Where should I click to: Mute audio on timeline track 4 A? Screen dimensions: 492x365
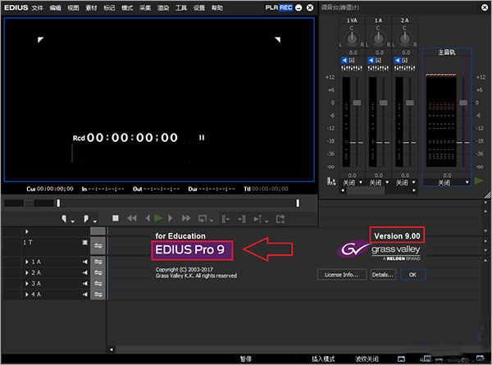click(x=85, y=294)
